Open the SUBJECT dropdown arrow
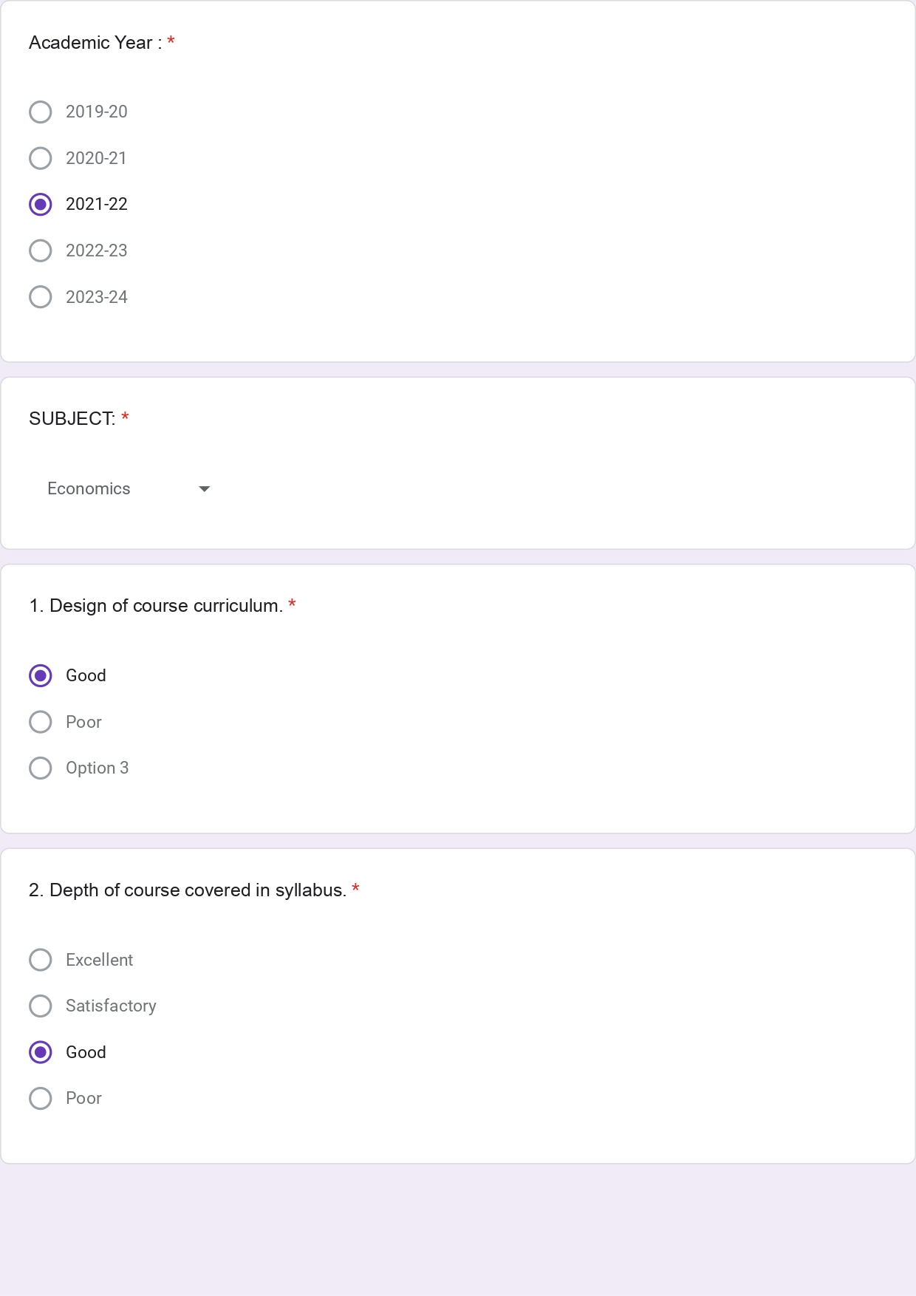This screenshot has height=1296, width=916. 205,489
